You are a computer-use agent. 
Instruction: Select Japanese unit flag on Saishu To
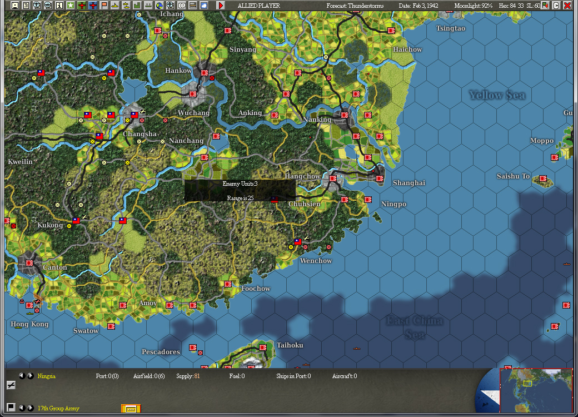542,178
